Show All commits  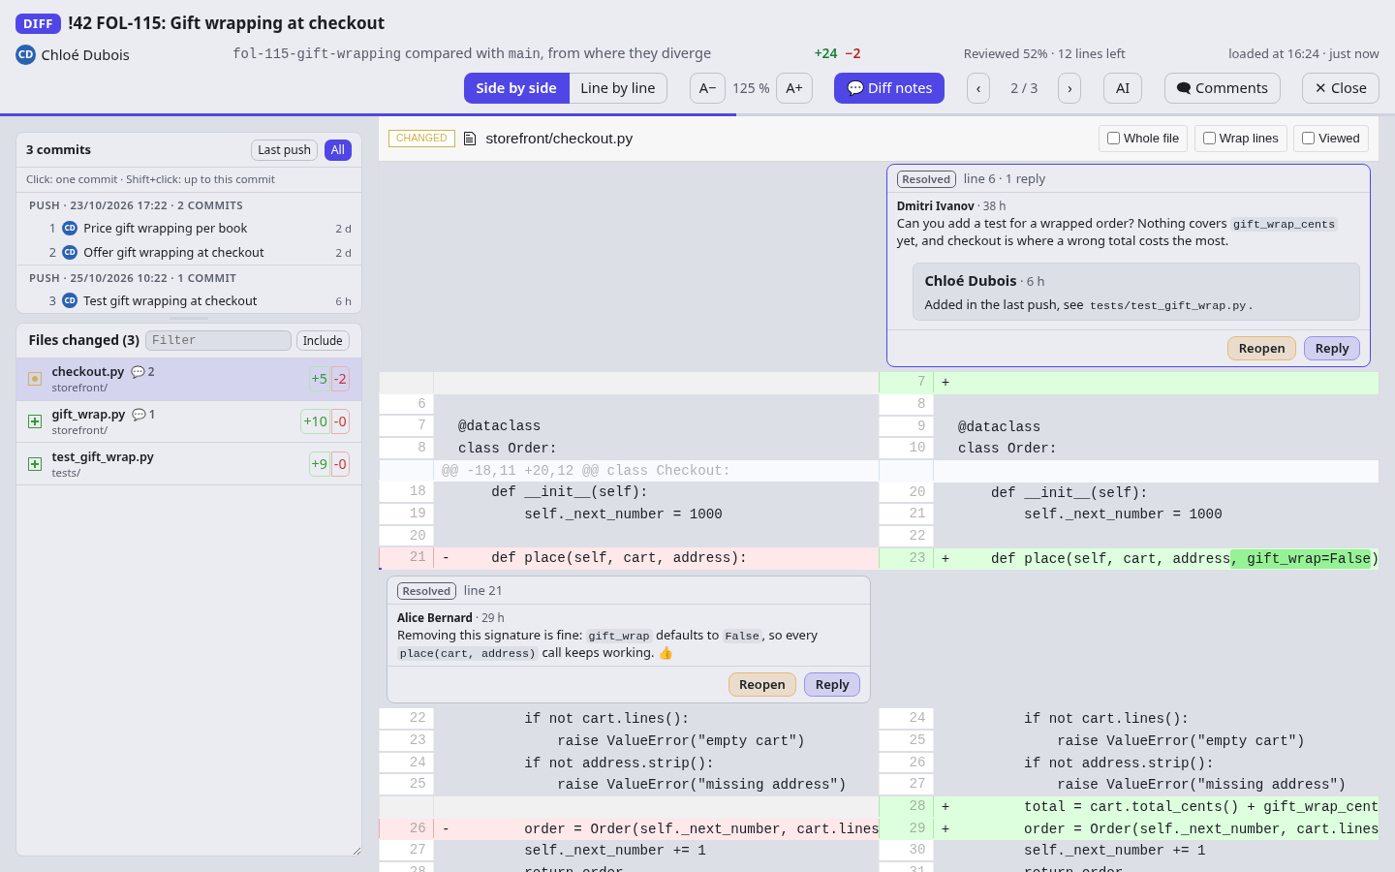[x=338, y=150]
